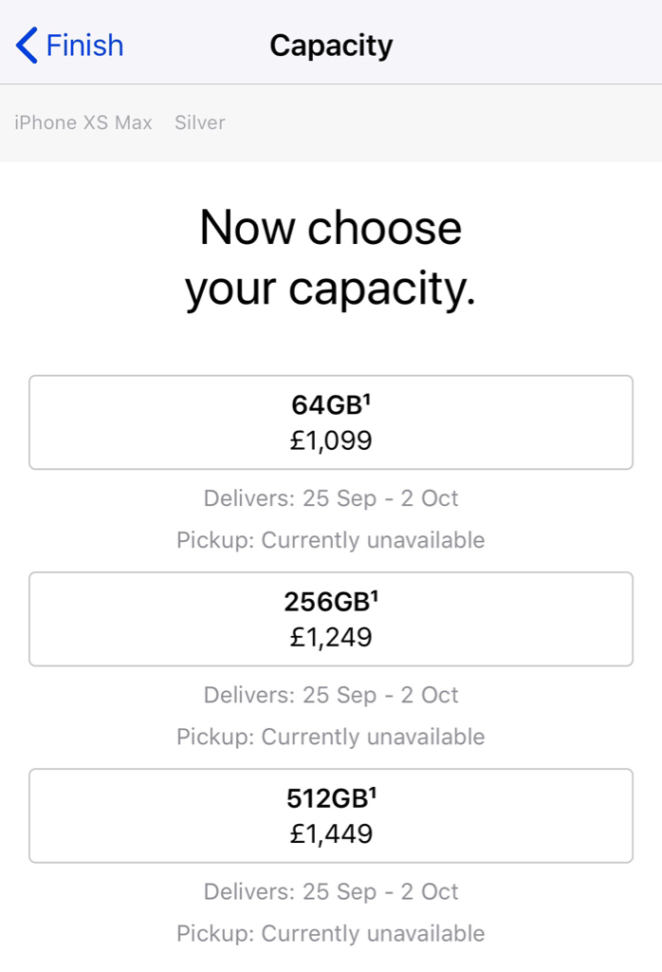Click pickup availability below the 64GB option
Screen dimensions: 662x972
click(x=331, y=540)
